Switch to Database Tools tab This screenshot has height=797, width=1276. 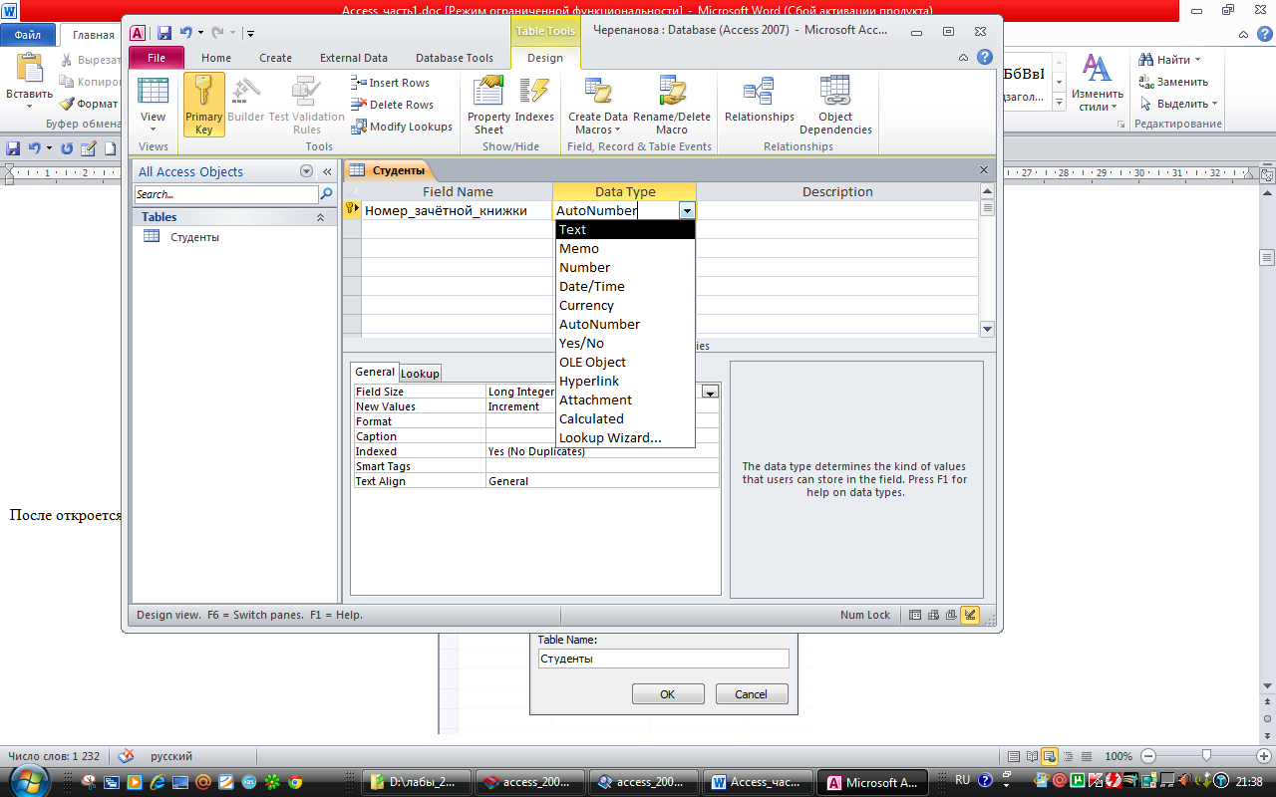455,58
